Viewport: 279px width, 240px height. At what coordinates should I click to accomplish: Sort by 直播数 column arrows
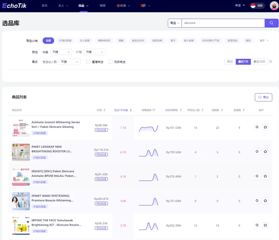click(244, 110)
